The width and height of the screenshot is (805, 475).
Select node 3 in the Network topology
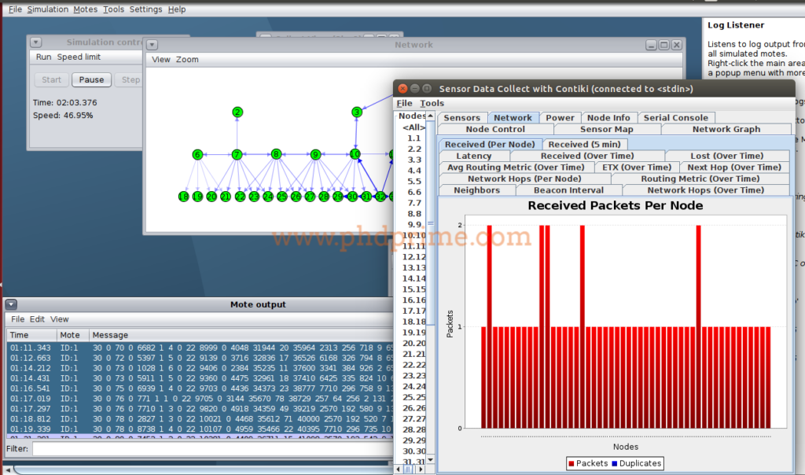(x=356, y=112)
